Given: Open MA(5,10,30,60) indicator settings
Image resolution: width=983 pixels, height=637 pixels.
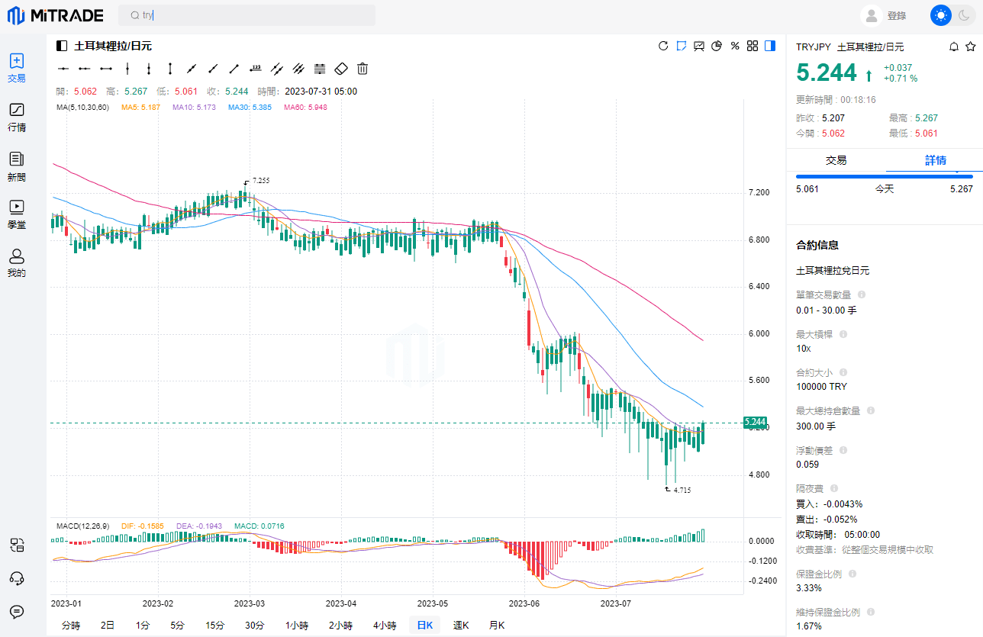Looking at the screenshot, I should coord(82,108).
